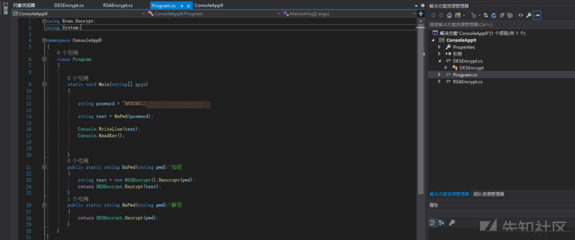Switch to the 对象浏览器 tab

point(24,6)
